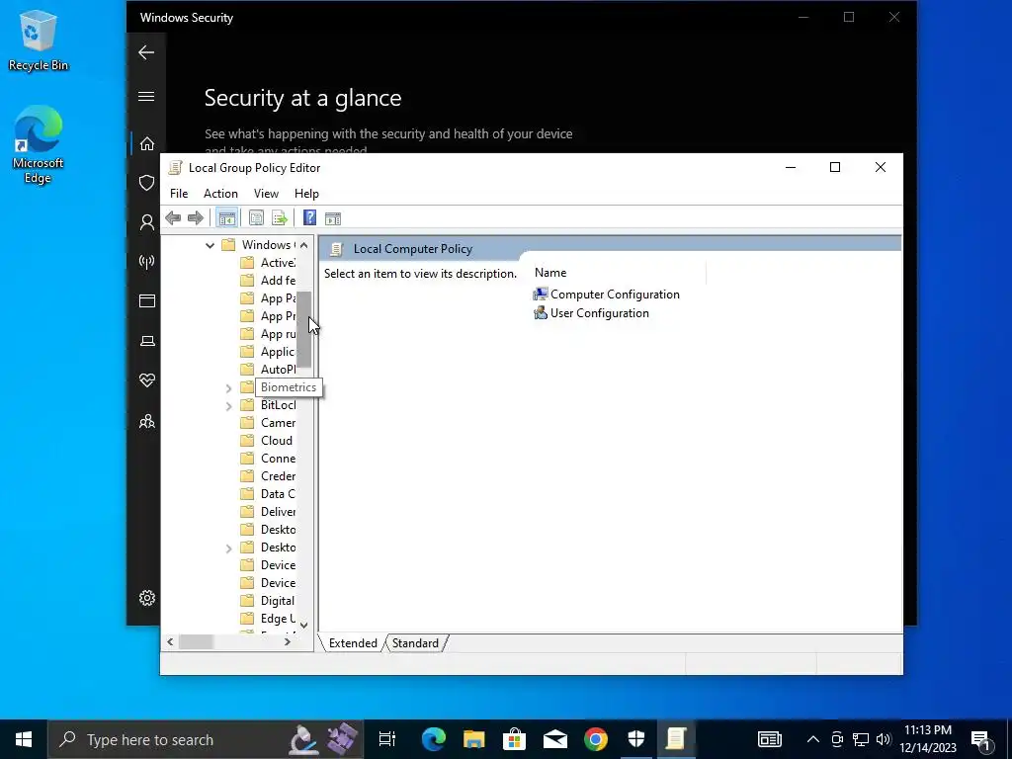Click the tree's vertical scrollbar down arrow
The image size is (1012, 759).
(304, 625)
